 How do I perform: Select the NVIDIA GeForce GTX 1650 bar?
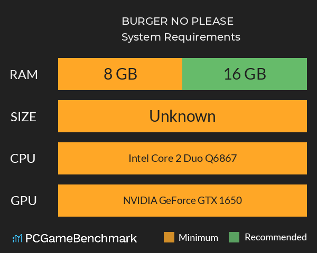click(182, 200)
